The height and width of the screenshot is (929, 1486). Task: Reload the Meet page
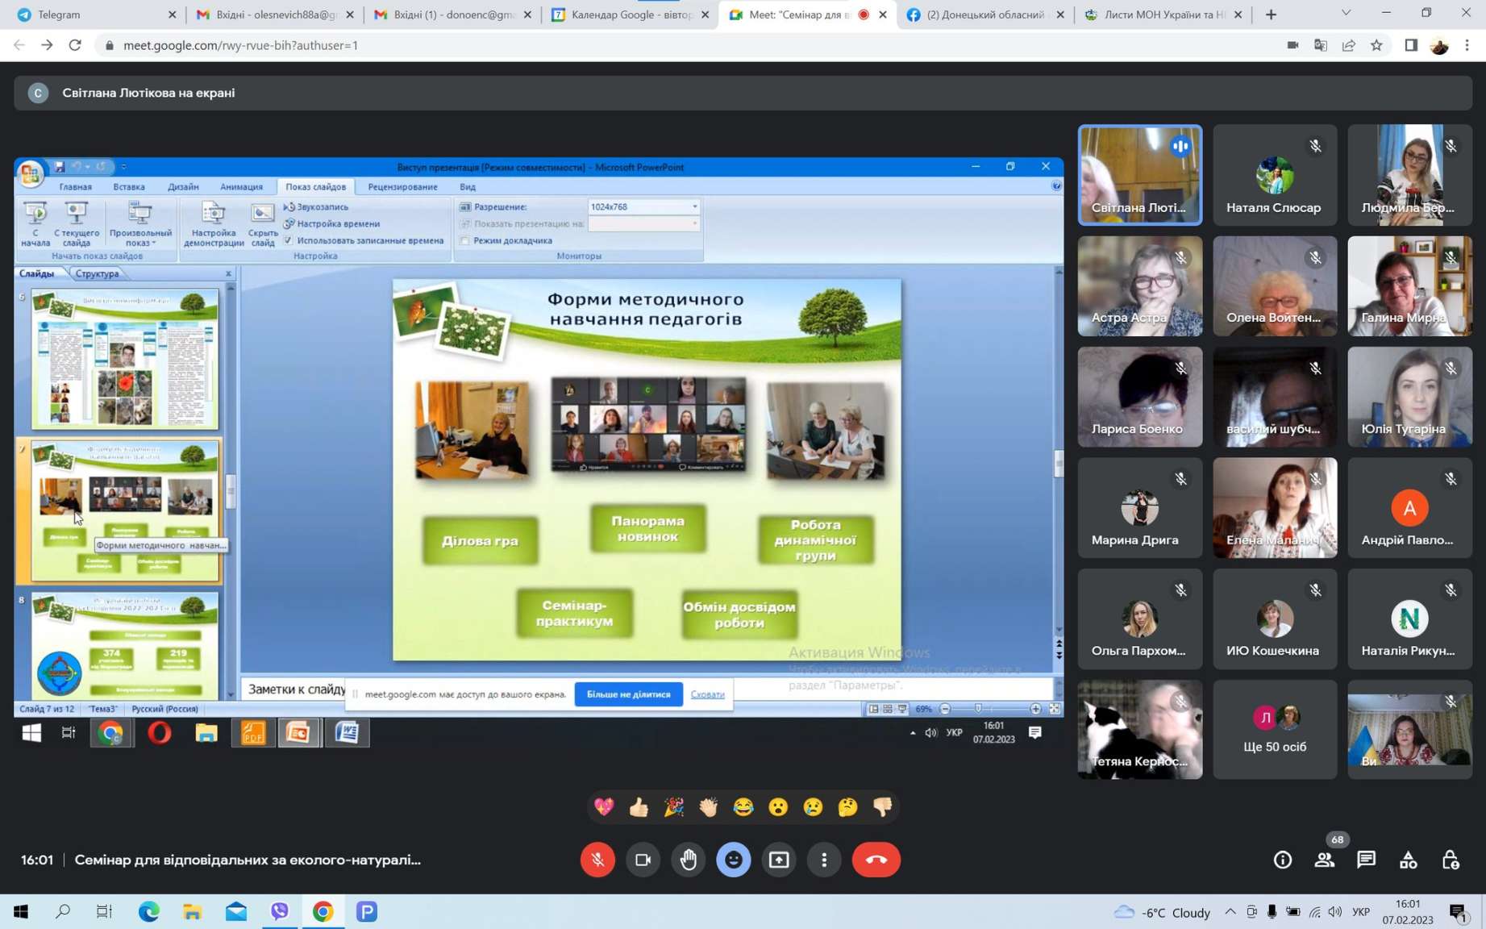tap(75, 45)
